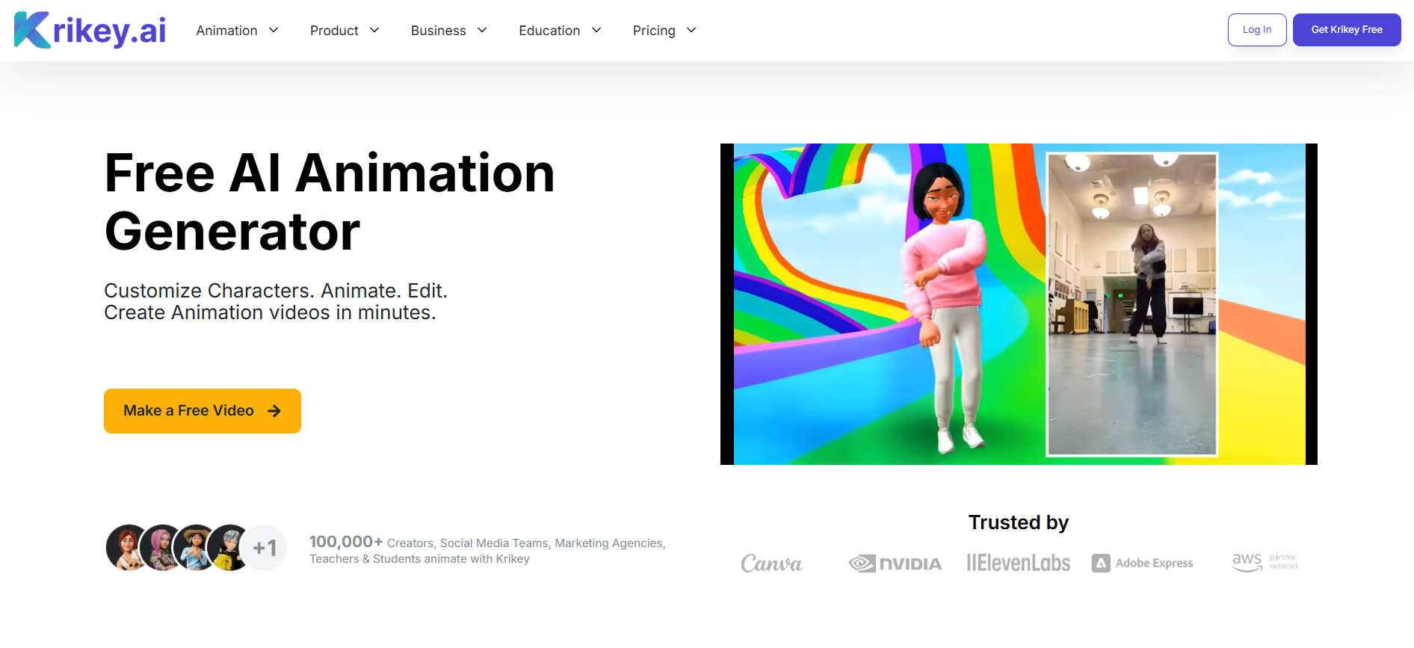
Task: Open the Animation menu
Action: [x=226, y=31]
